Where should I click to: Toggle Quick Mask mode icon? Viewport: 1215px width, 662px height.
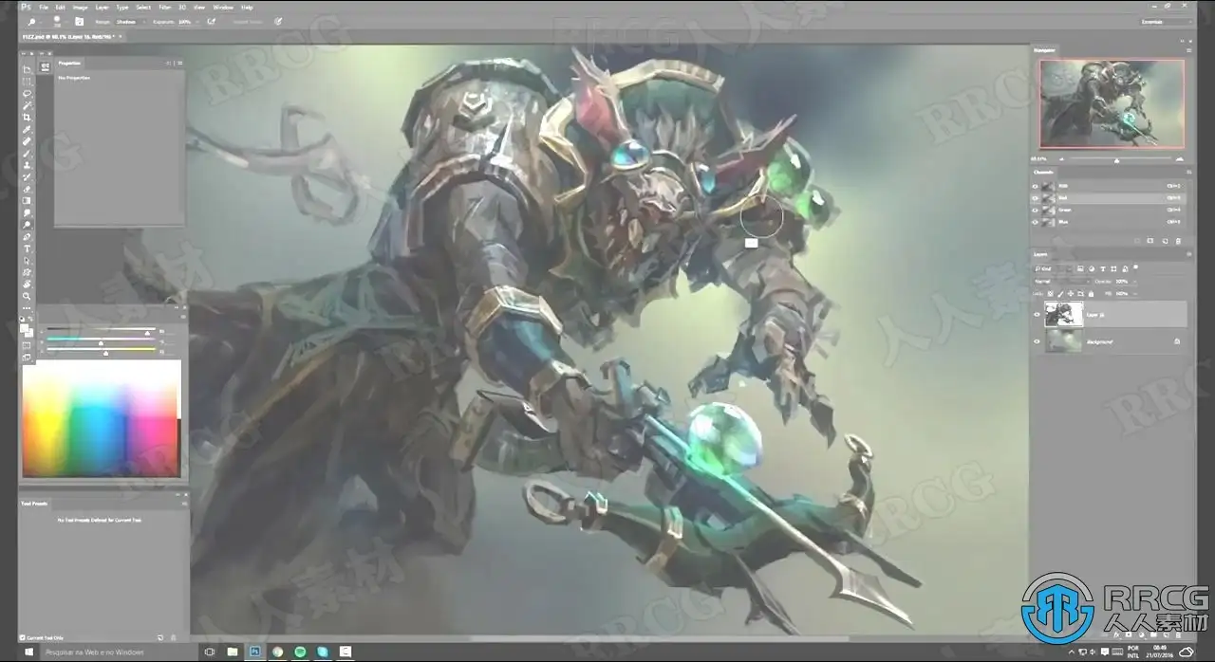click(x=27, y=345)
